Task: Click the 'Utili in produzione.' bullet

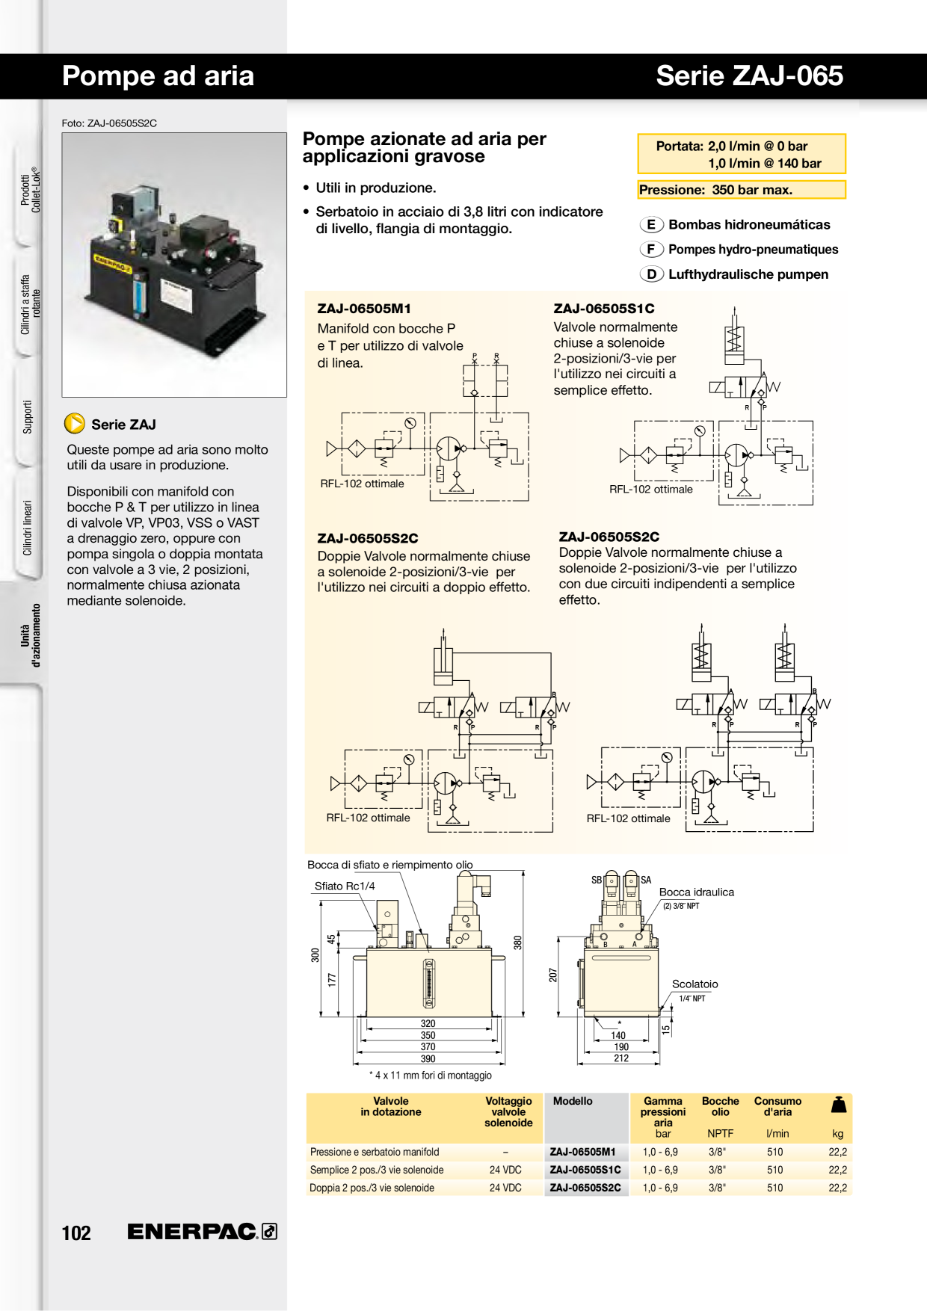Action: pos(375,188)
